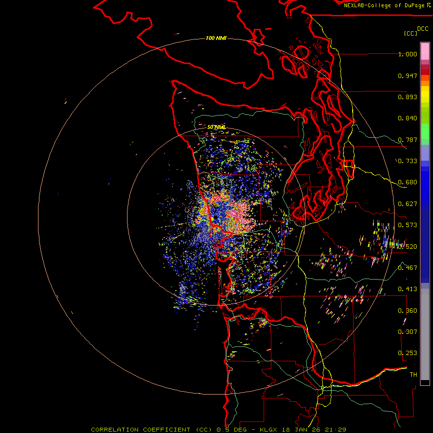Click the 0.893 scale value
Viewport: 433px width, 433px height.
tap(408, 97)
